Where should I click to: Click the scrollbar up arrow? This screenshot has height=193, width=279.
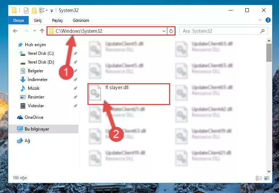(x=269, y=41)
